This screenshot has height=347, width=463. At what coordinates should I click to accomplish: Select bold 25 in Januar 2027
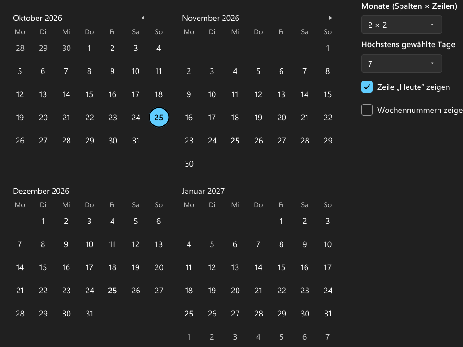point(189,314)
